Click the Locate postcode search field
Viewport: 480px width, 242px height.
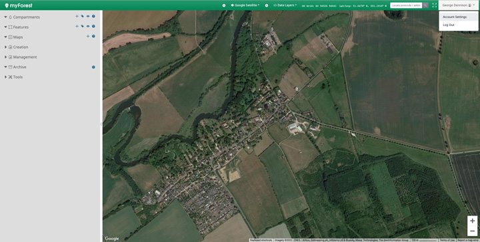coord(406,5)
